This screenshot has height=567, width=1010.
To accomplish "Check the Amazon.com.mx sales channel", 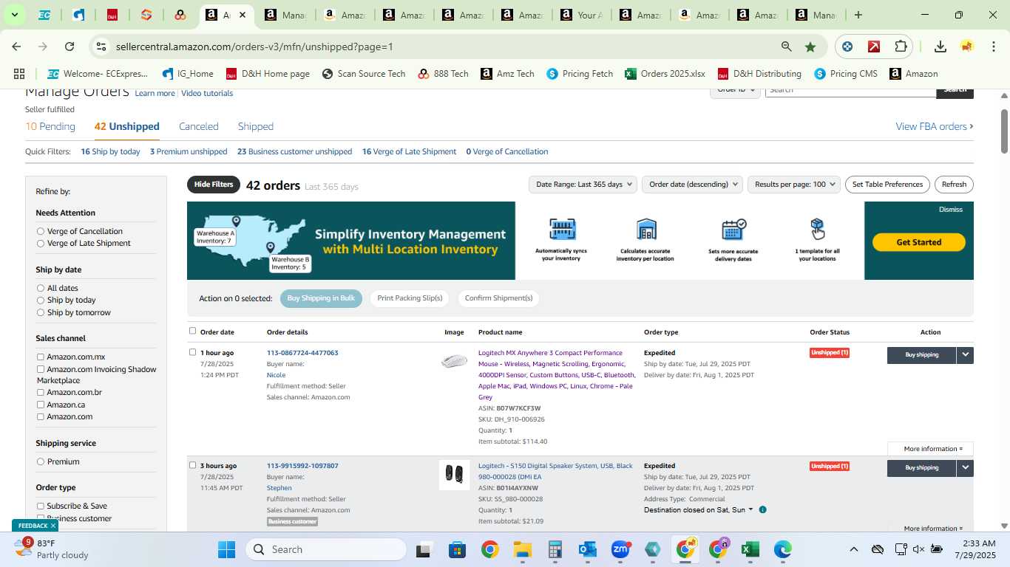I will tap(41, 357).
